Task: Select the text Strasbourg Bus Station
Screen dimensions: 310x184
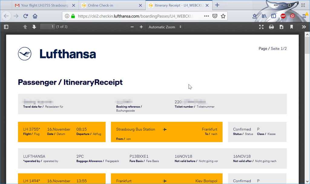Action: [136, 129]
